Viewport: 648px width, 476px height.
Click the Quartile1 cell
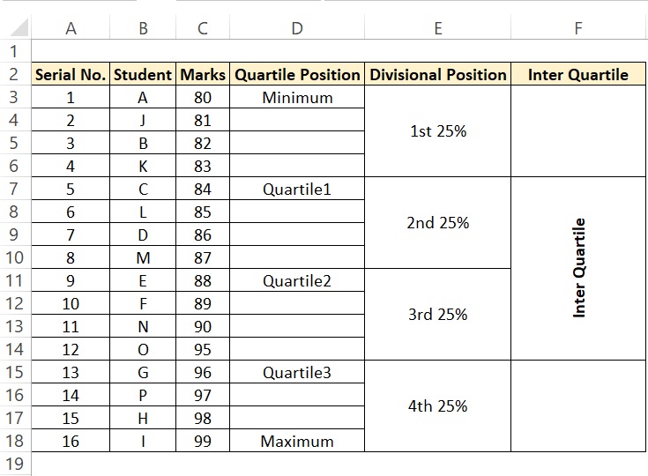click(x=297, y=190)
